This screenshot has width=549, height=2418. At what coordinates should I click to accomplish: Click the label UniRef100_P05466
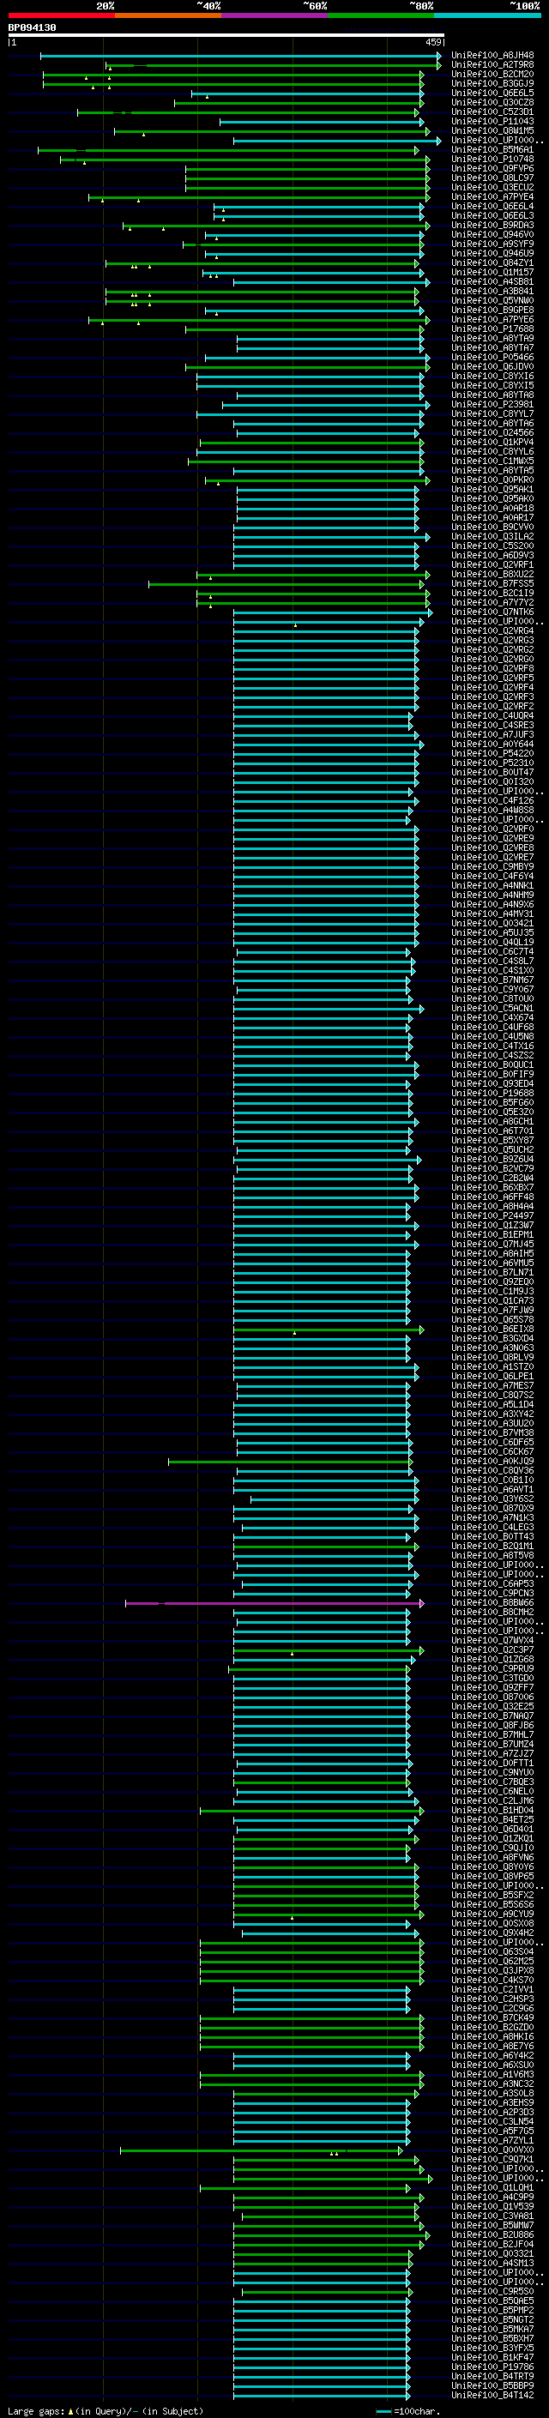(492, 358)
